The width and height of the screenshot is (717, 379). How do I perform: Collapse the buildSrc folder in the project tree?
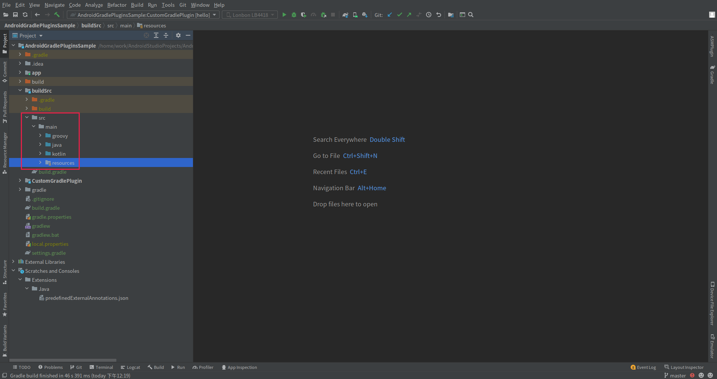click(21, 90)
